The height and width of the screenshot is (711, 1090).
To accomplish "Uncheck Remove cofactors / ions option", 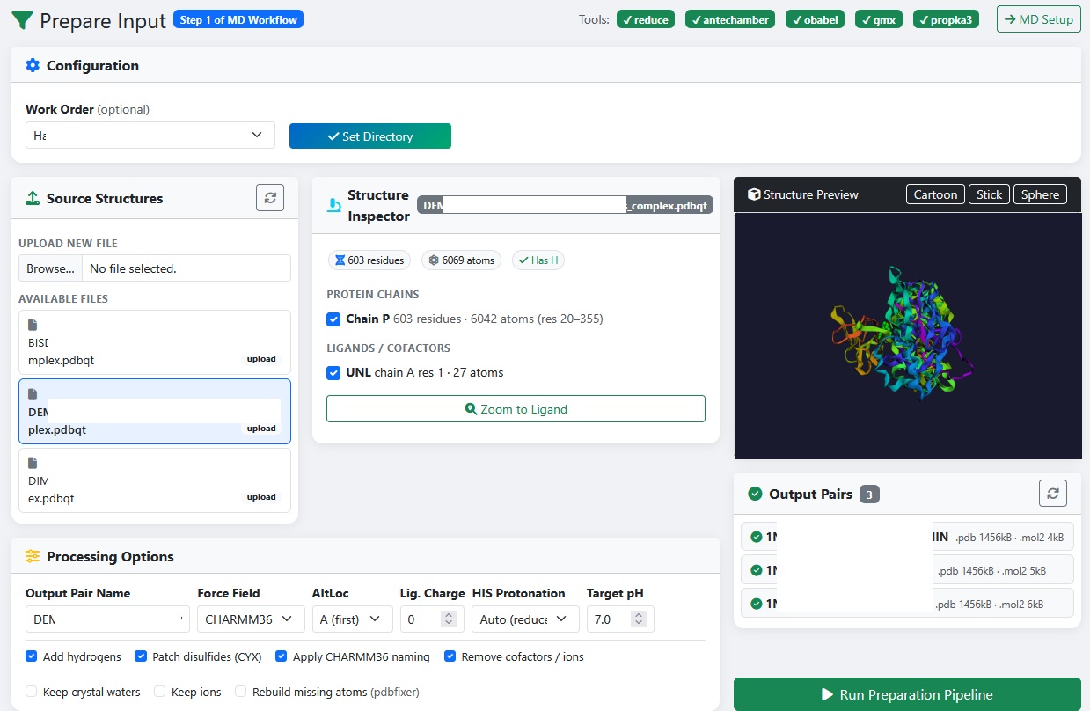I will [x=450, y=656].
